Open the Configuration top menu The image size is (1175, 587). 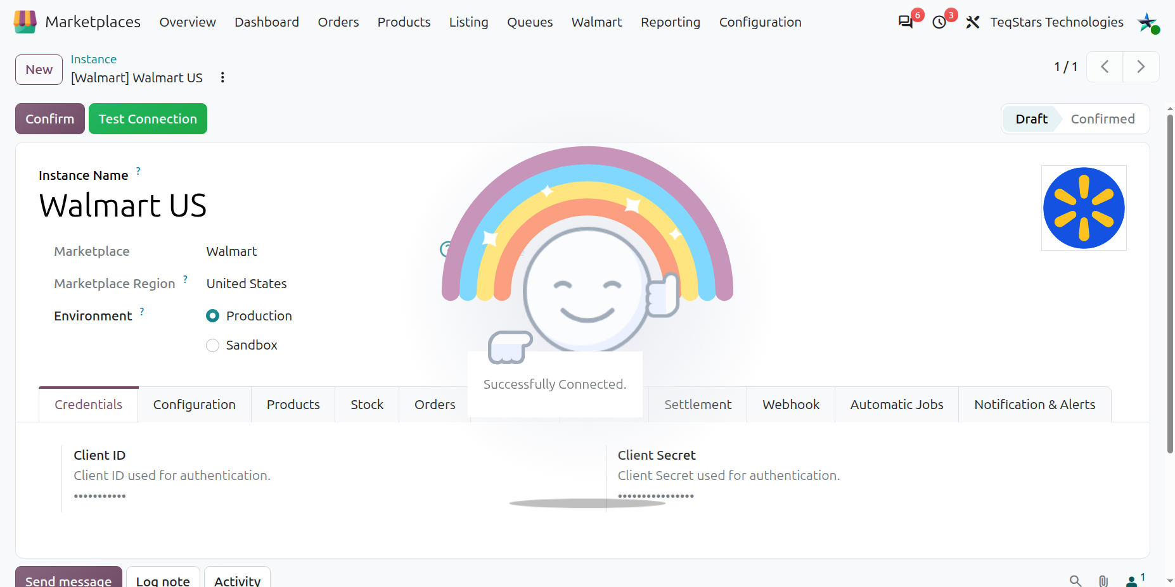(760, 22)
